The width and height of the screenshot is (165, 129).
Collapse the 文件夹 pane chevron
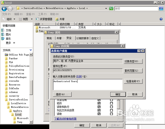[x=31, y=50]
